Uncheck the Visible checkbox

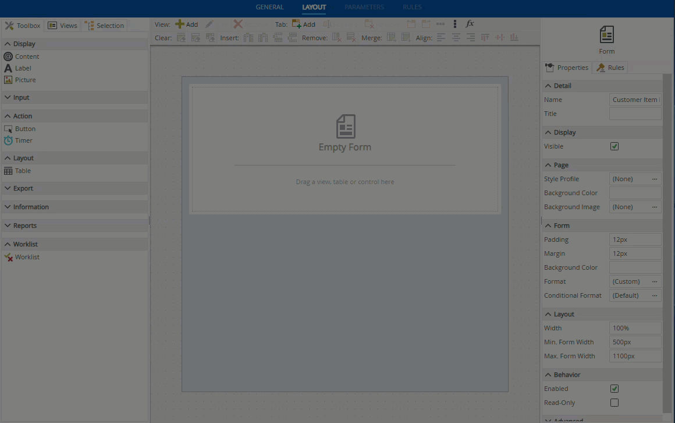click(614, 146)
